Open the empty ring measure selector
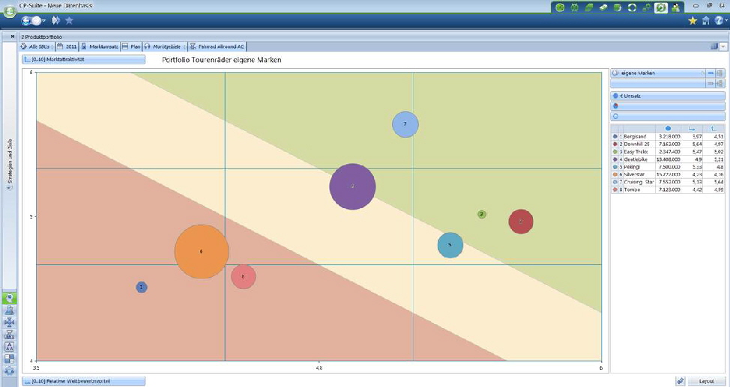This screenshot has height=387, width=730. click(x=668, y=116)
